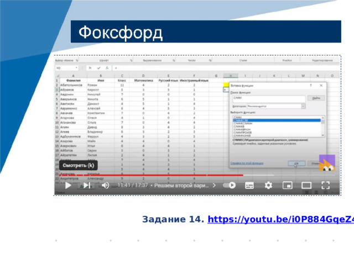
Task: Click the select-all corner of the spreadsheet
Action: [x=58, y=76]
